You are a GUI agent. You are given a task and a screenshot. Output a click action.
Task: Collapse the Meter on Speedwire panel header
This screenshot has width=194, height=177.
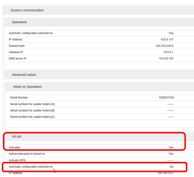[x=100, y=87]
